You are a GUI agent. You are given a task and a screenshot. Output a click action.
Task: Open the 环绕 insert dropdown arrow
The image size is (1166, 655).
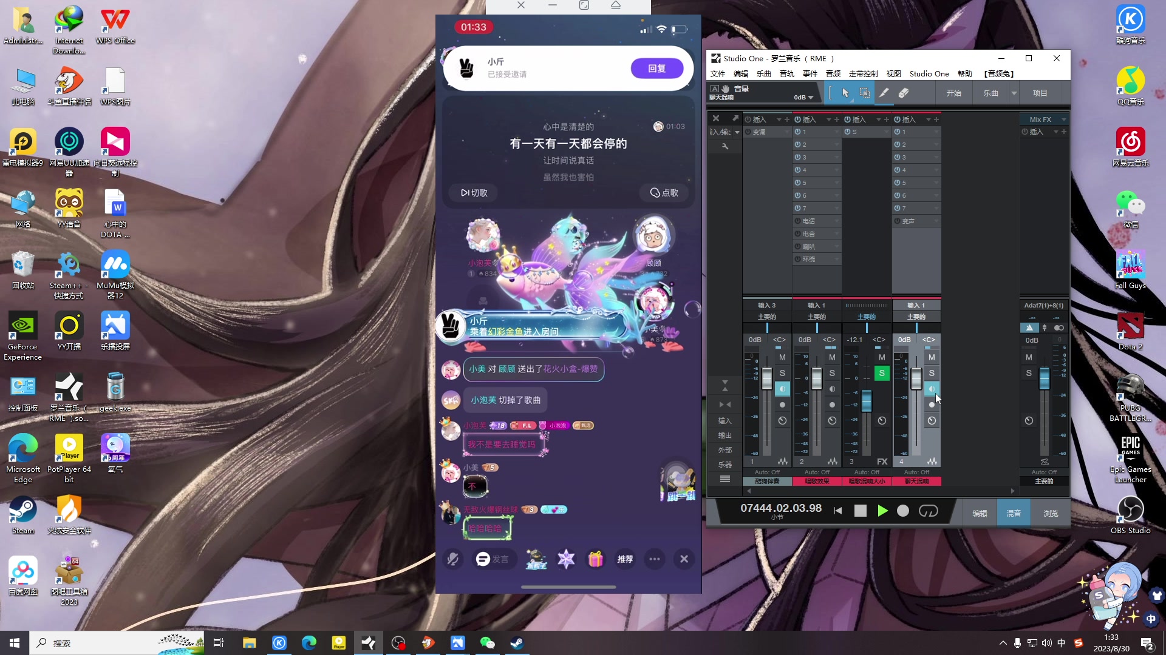tap(837, 260)
